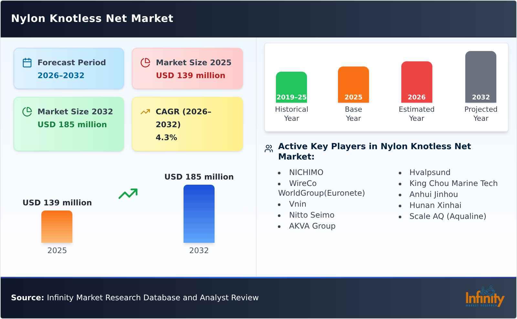Click the orange Base Year bar
Image resolution: width=517 pixels, height=319 pixels.
pyautogui.click(x=353, y=84)
